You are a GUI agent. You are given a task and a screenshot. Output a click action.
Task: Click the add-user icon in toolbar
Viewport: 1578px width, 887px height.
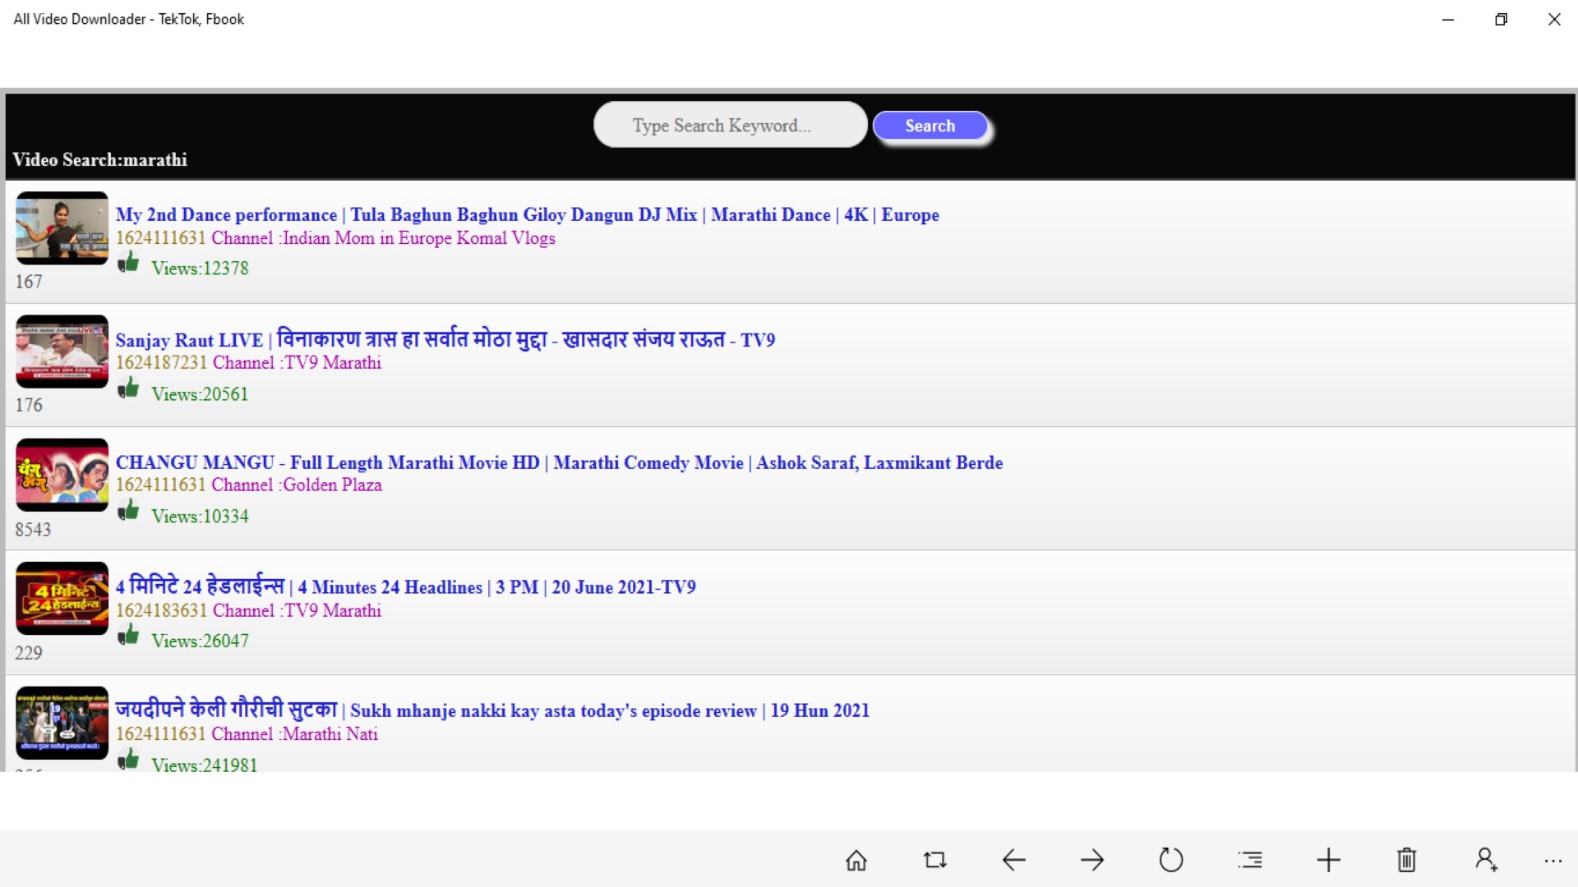[1484, 860]
